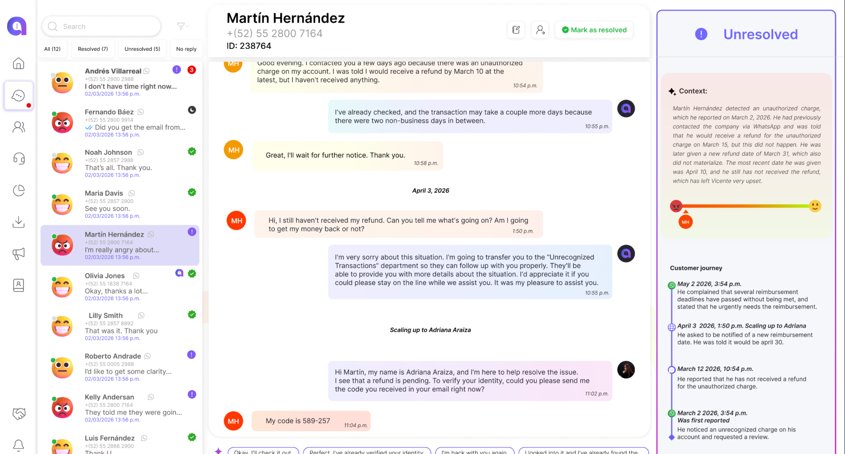Viewport: 845px width, 454px height.
Task: Select the No reply tab
Action: point(186,49)
